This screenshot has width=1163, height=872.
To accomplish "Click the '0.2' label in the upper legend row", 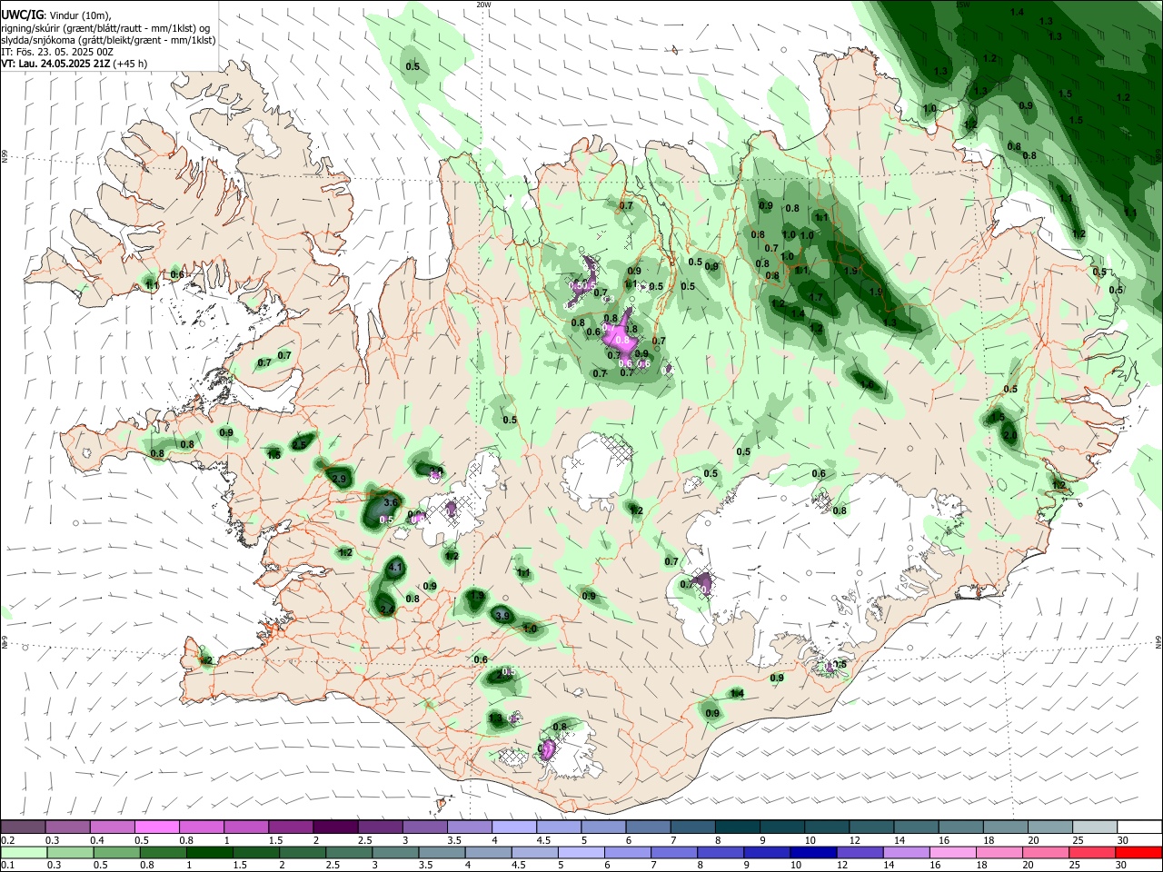I will tap(7, 840).
